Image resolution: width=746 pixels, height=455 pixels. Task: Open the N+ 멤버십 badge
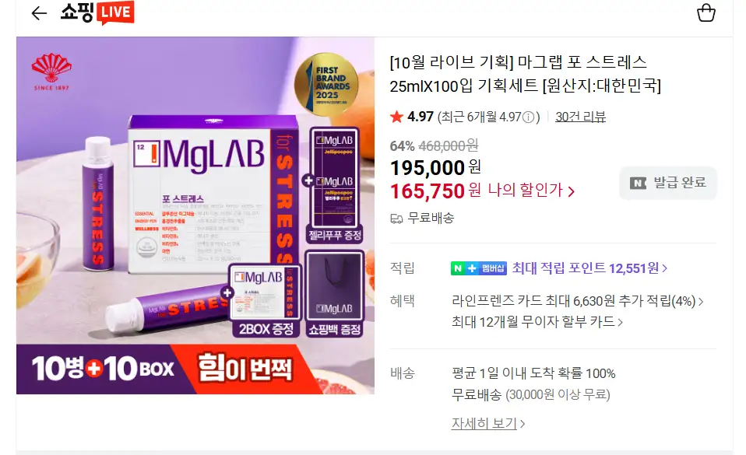point(479,268)
